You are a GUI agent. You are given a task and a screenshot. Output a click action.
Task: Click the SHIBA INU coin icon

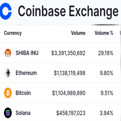(x=8, y=53)
